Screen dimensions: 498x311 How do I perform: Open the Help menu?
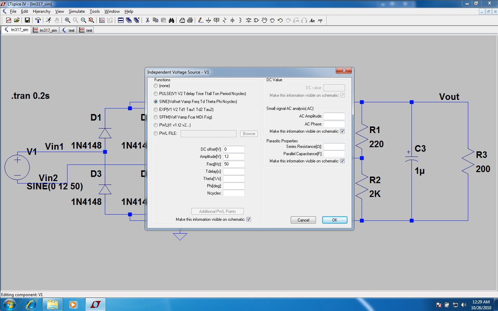pyautogui.click(x=129, y=11)
